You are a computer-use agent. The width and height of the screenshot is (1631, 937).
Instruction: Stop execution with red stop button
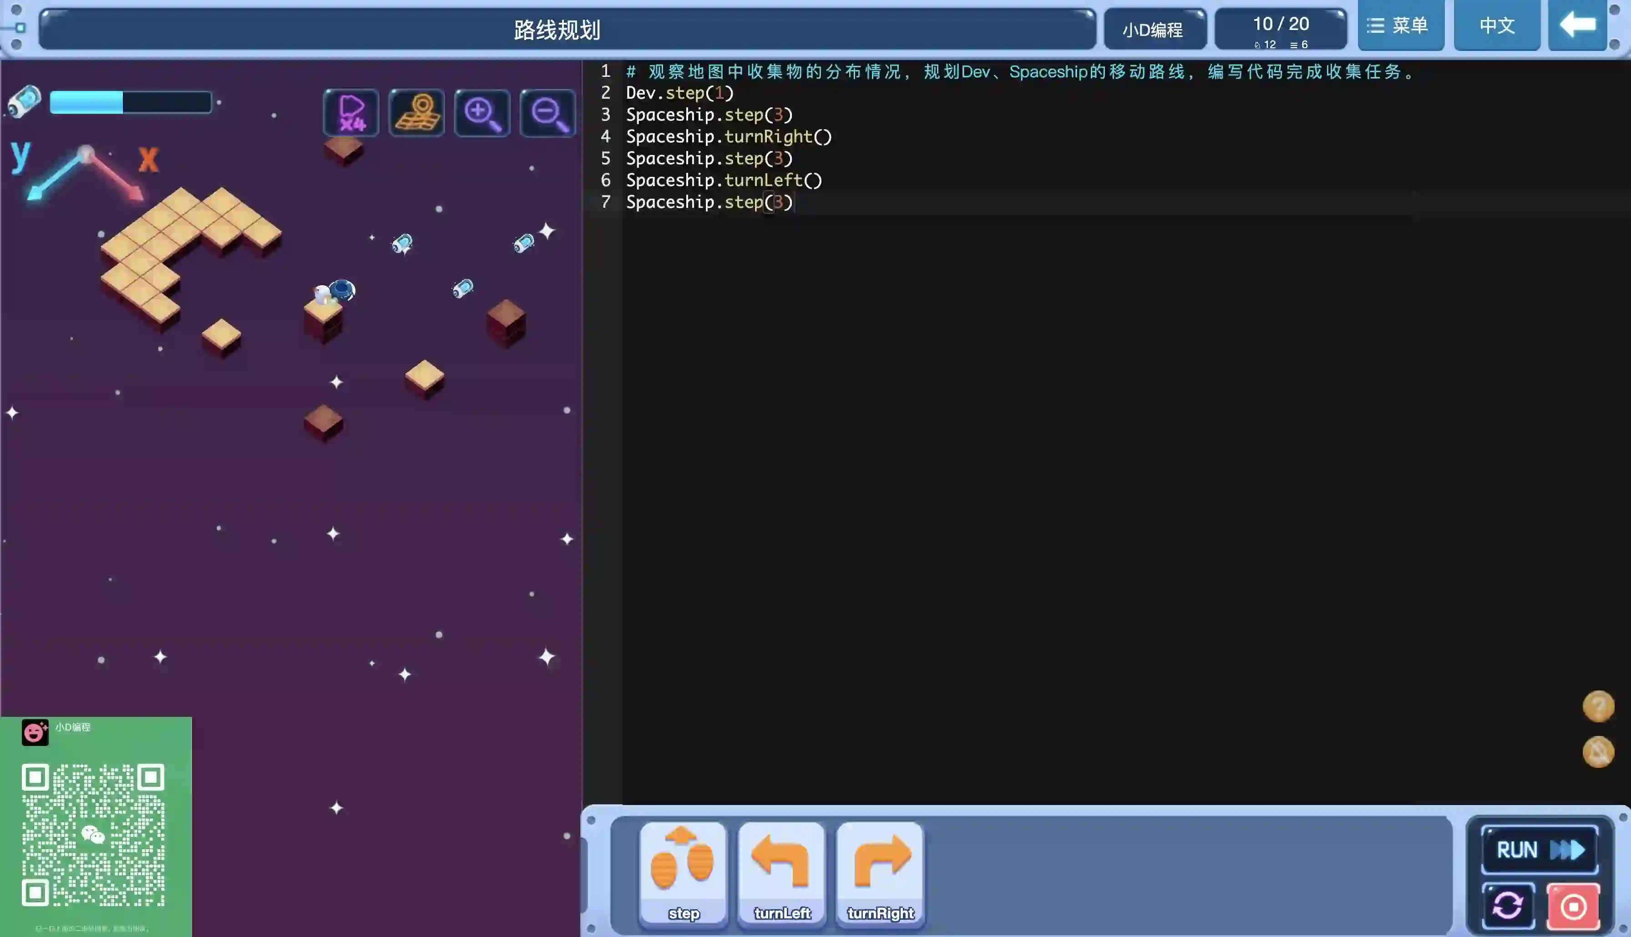pyautogui.click(x=1573, y=906)
